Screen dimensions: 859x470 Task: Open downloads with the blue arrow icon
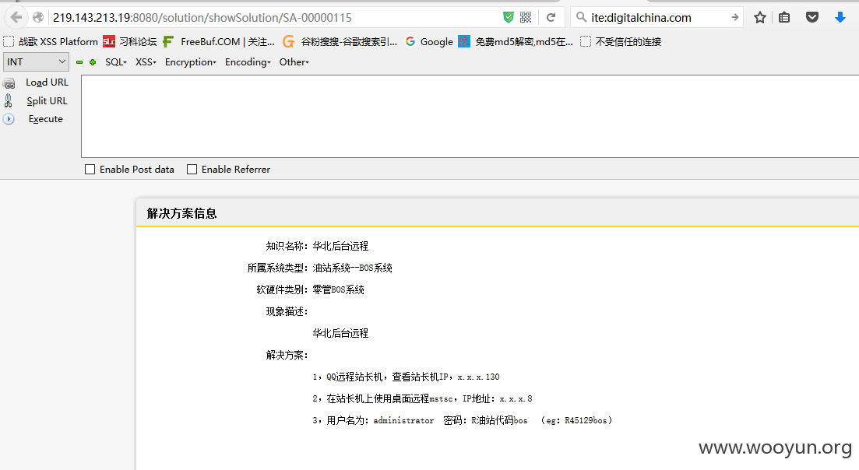[x=840, y=18]
